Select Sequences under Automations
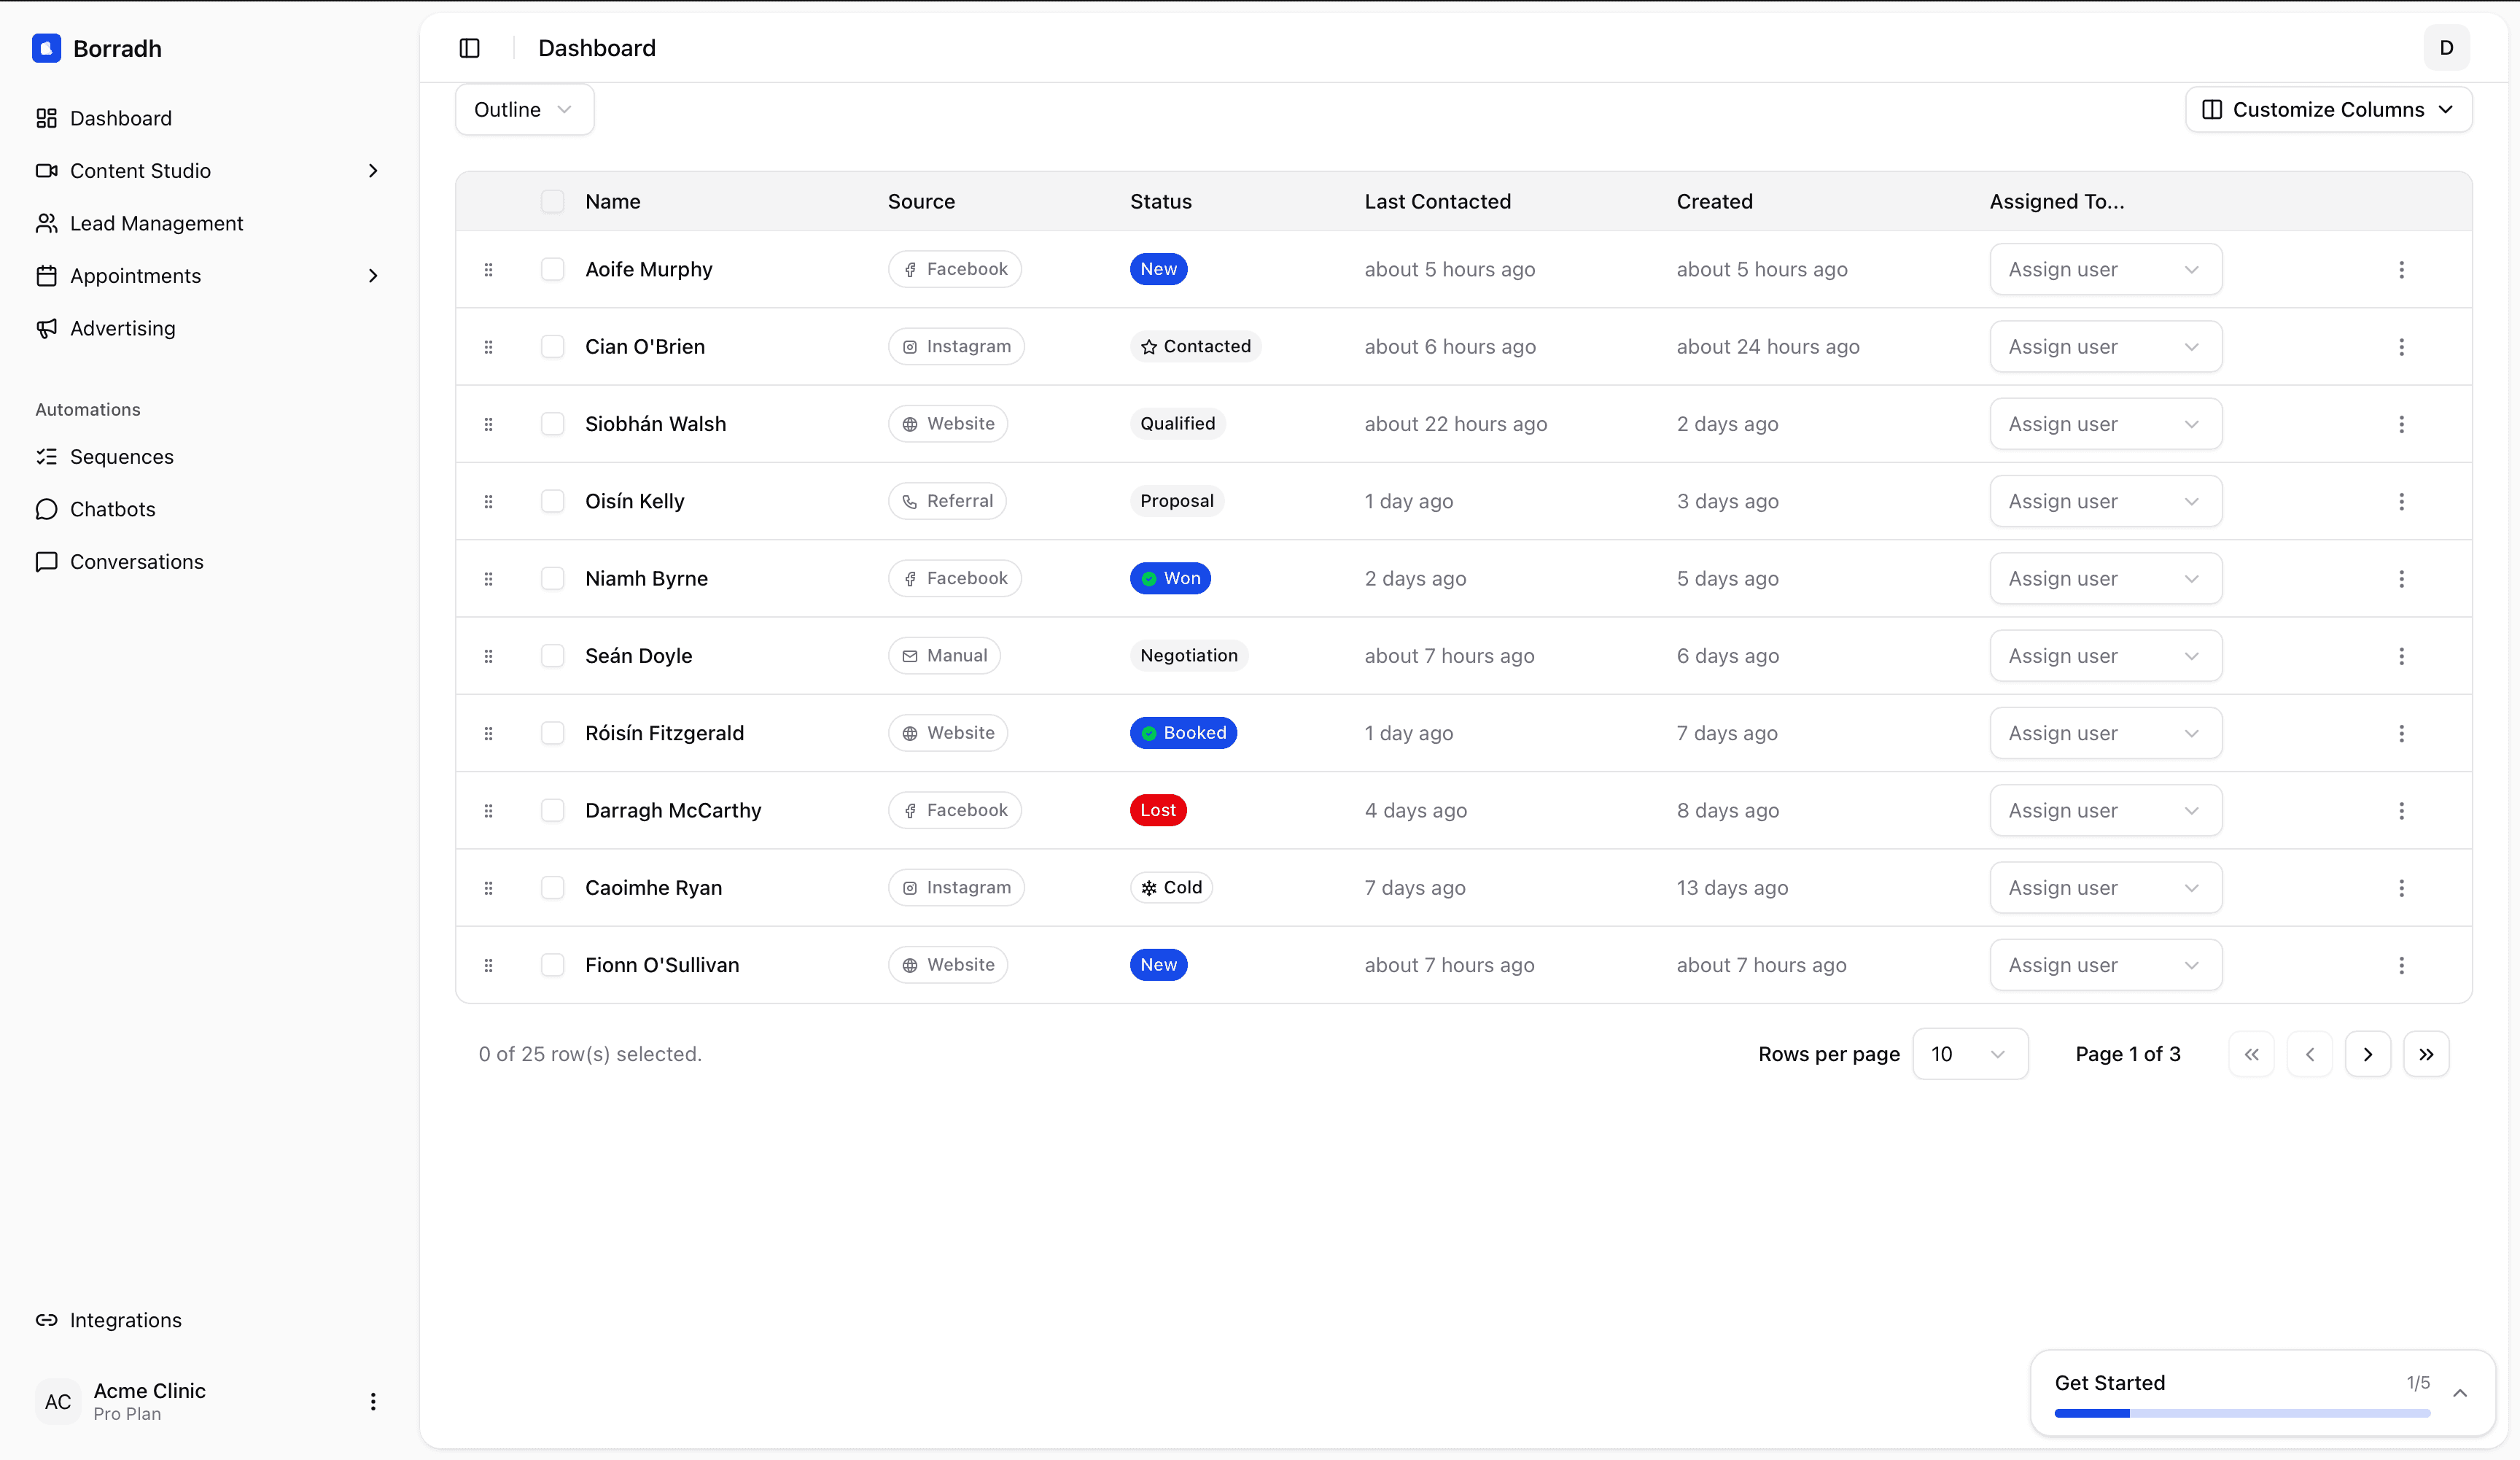Viewport: 2520px width, 1460px height. [x=122, y=457]
